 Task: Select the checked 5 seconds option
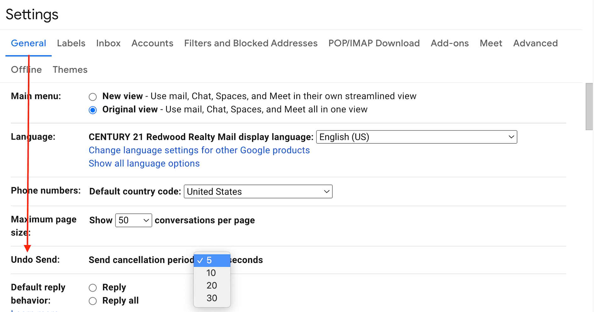(211, 260)
